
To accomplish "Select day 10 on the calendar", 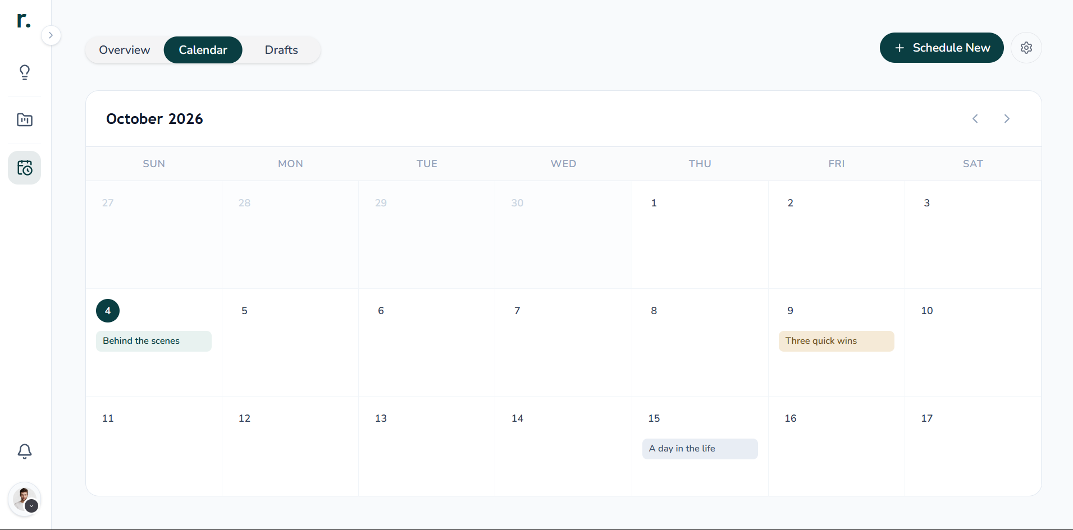I will [x=927, y=311].
